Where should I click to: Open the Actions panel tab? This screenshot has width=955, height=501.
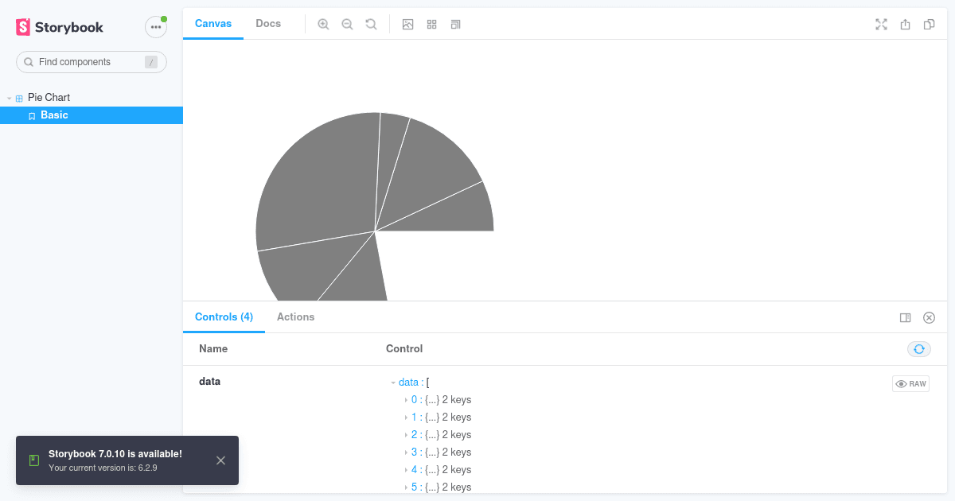295,317
